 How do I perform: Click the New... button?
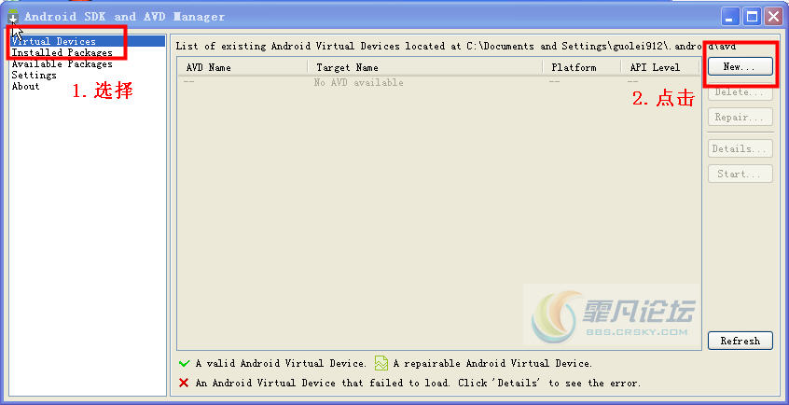pos(741,66)
